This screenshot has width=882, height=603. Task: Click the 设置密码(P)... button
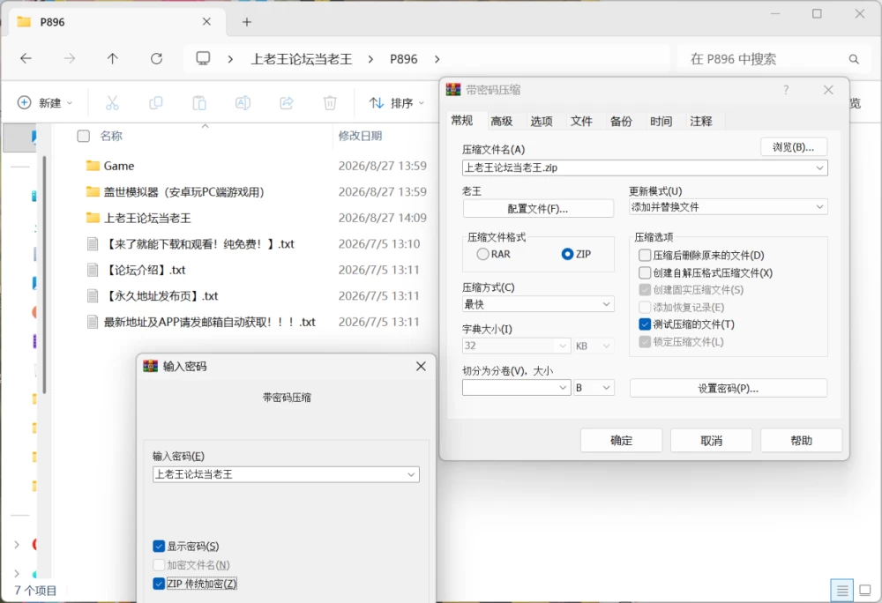pos(729,388)
